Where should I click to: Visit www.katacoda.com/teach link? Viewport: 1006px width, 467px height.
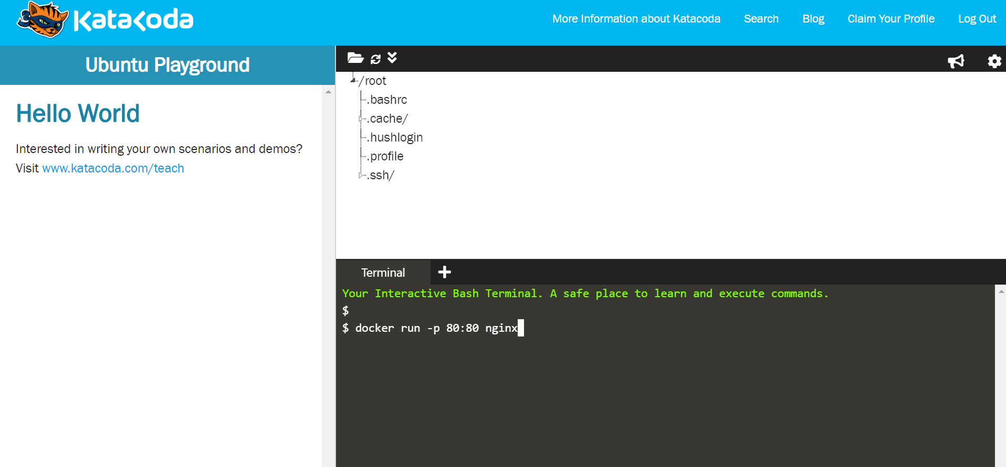click(x=113, y=168)
